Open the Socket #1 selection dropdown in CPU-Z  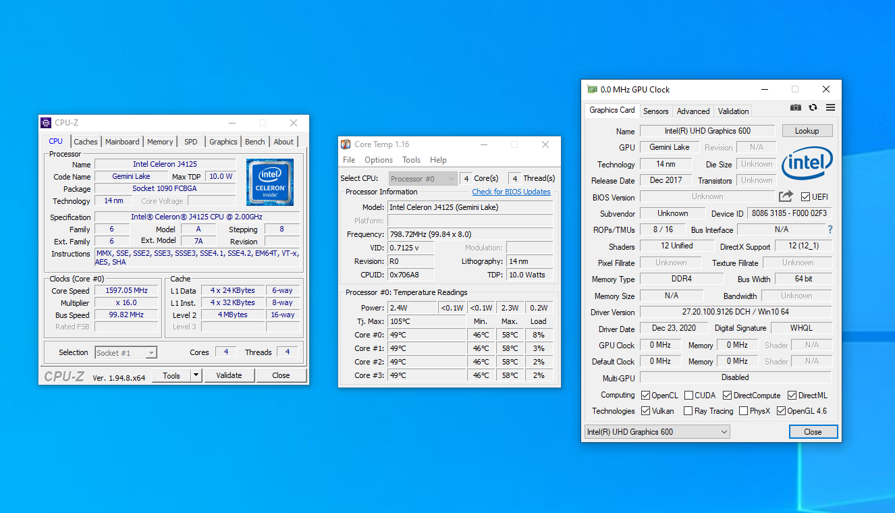(126, 353)
